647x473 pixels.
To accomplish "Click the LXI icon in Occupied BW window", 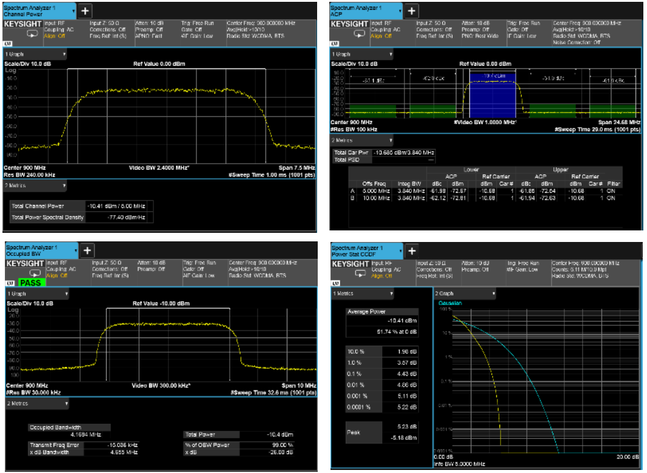I will [x=10, y=283].
